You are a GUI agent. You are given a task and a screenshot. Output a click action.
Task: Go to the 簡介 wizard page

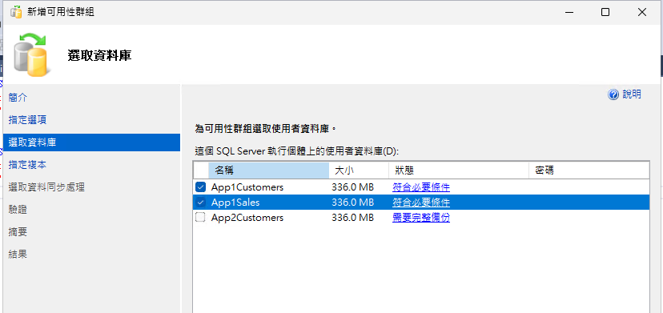pos(18,98)
